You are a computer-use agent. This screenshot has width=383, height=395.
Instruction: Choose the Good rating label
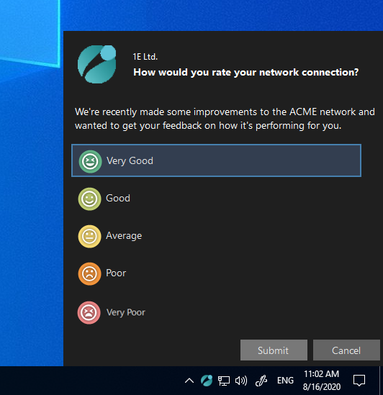click(x=118, y=199)
